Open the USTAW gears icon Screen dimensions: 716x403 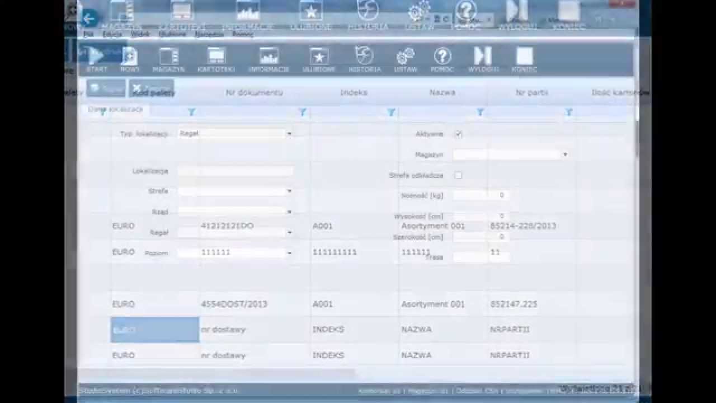point(405,59)
